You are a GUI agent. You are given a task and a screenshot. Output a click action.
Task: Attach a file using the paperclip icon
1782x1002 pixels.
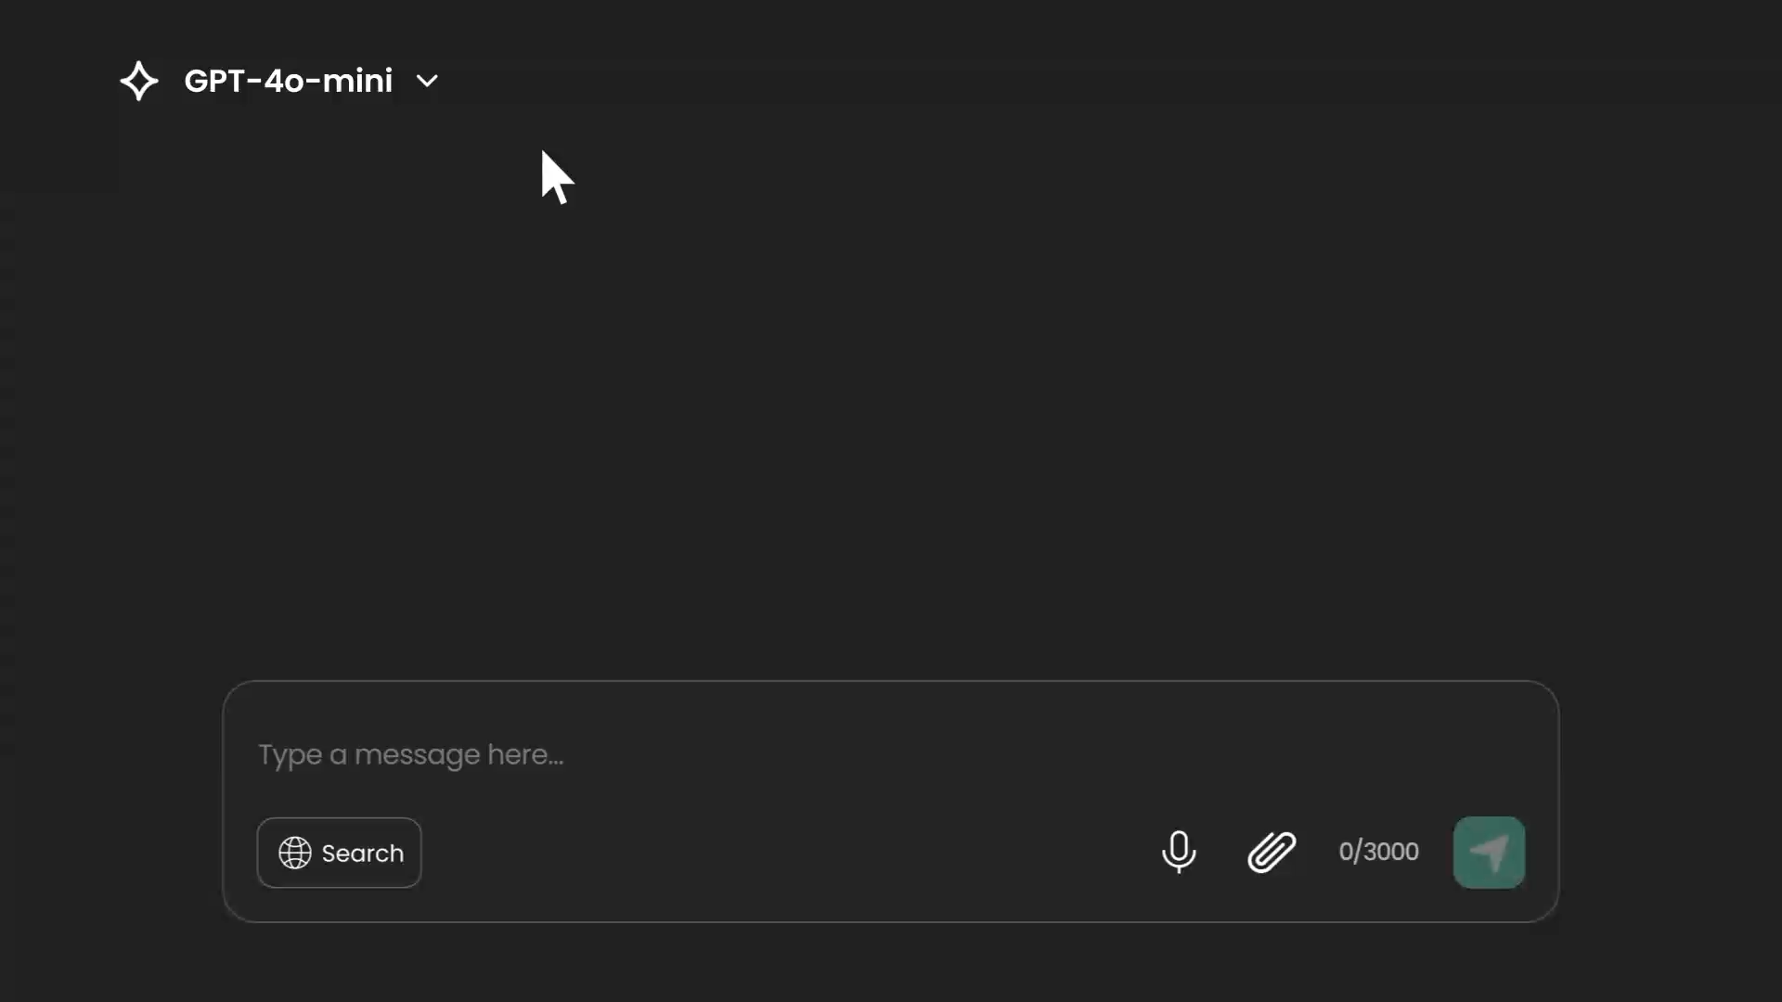[x=1272, y=852]
